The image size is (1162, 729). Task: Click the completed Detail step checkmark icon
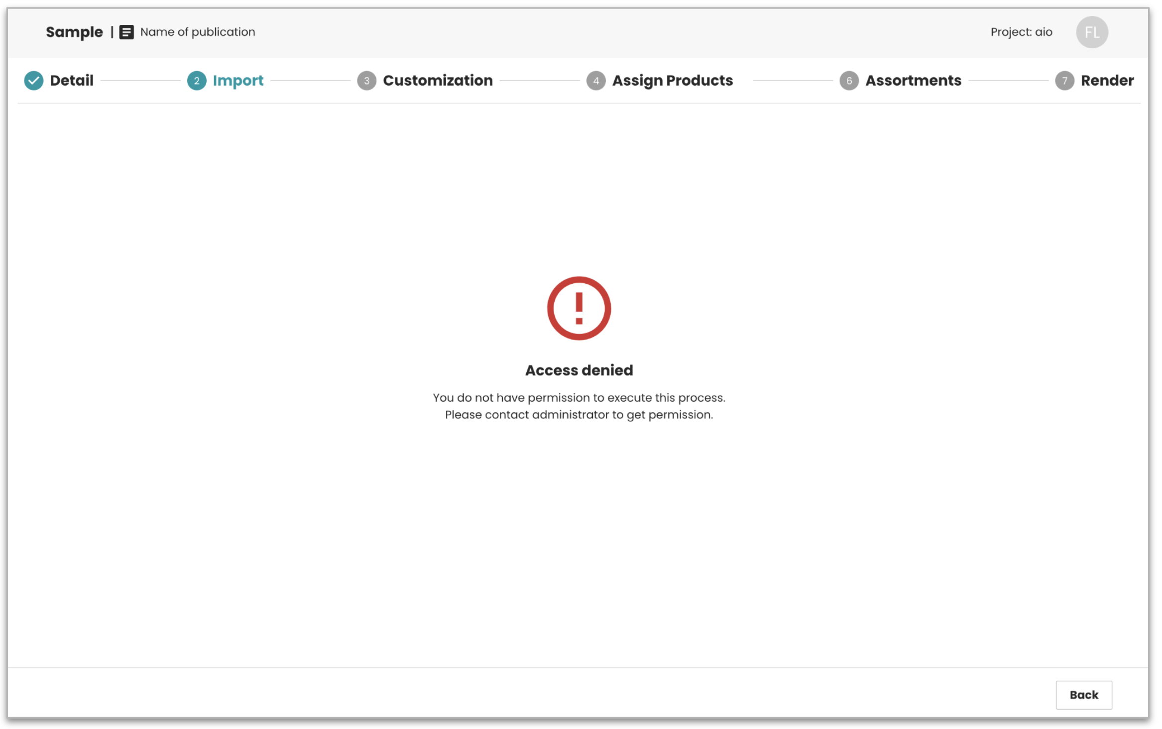pos(33,81)
